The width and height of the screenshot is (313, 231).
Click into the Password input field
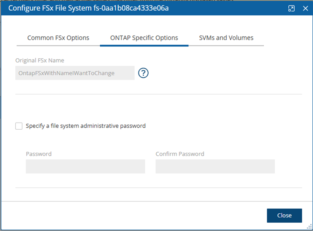pyautogui.click(x=85, y=167)
